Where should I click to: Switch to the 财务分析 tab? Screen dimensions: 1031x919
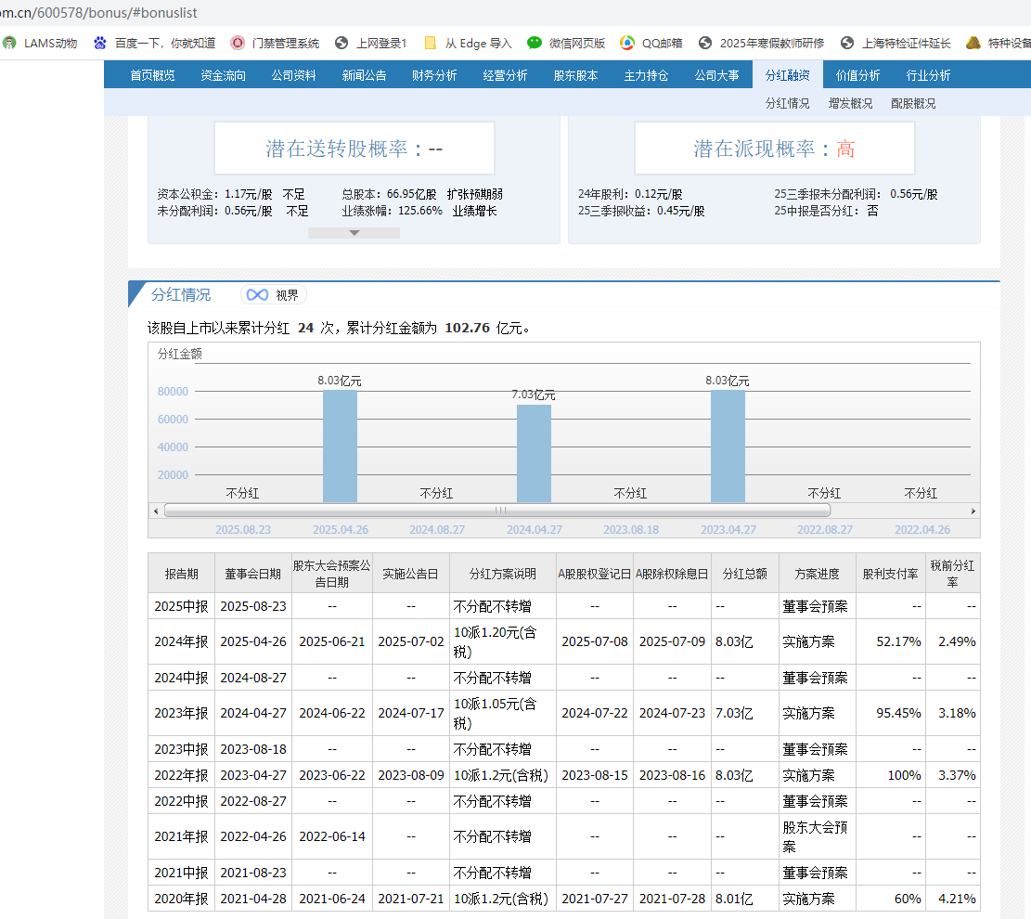tap(434, 75)
